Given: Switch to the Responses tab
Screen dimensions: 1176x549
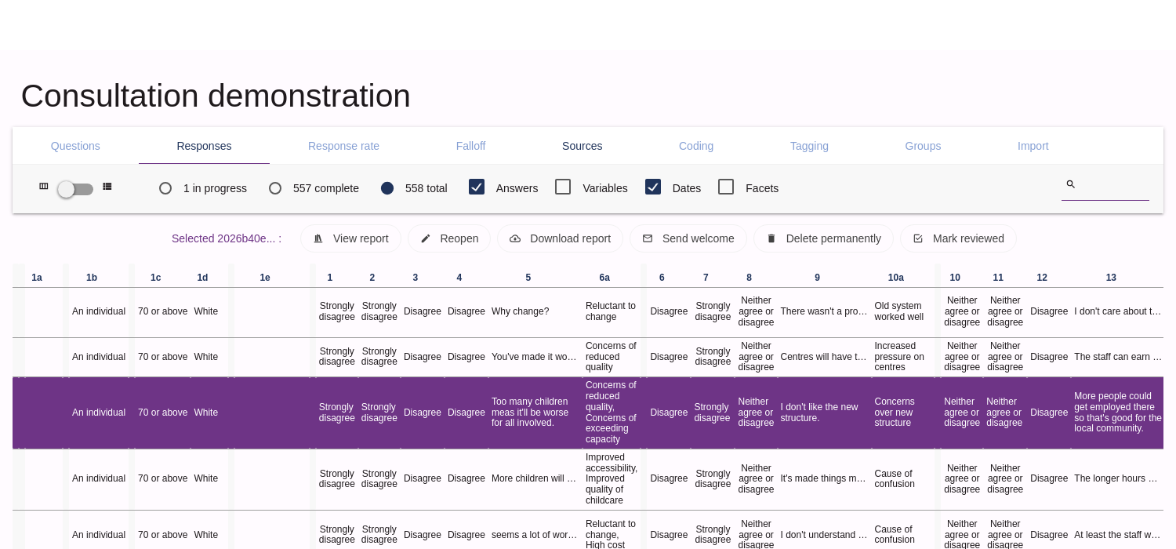Looking at the screenshot, I should (x=204, y=146).
